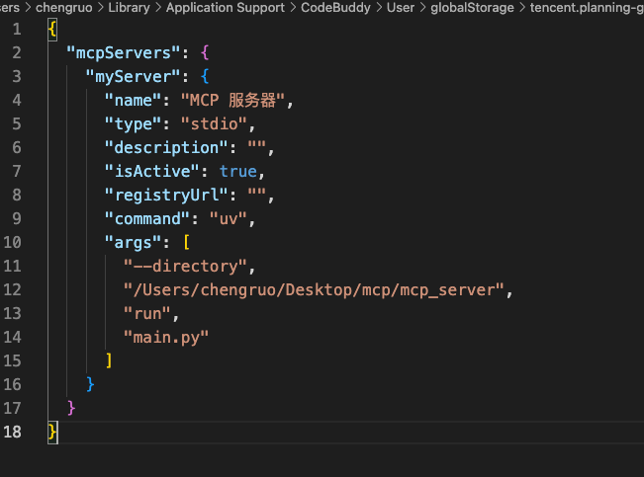This screenshot has width=644, height=477.
Task: Expand chevron after CodeBuddy breadcrumb
Action: pyautogui.click(x=379, y=7)
